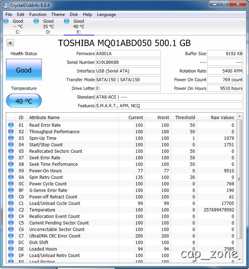Click the Worst column header
The image size is (249, 269).
pyautogui.click(x=158, y=117)
